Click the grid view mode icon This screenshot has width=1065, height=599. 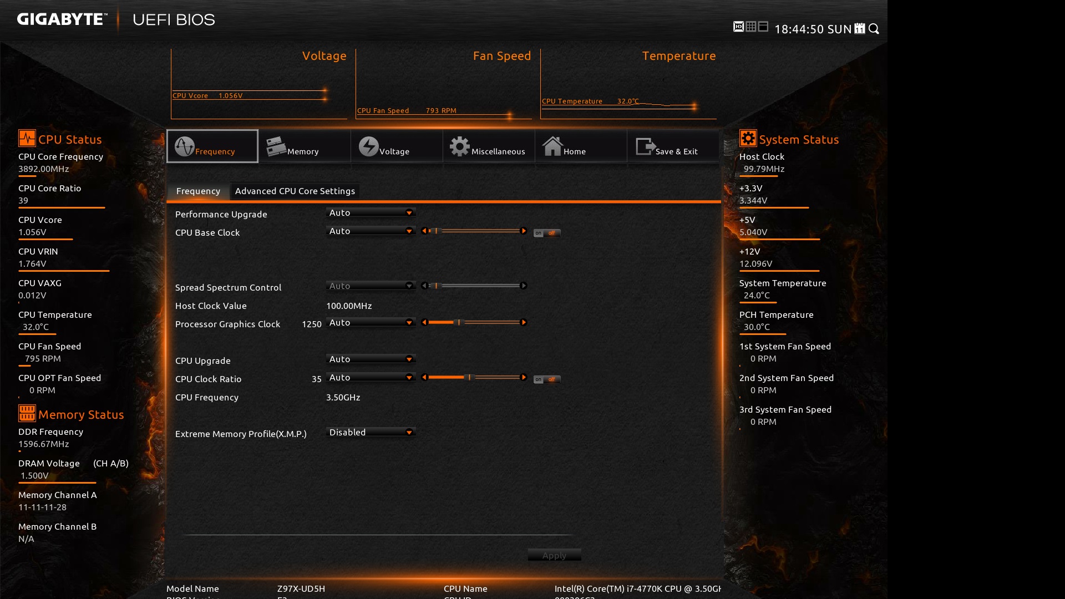[x=751, y=27]
